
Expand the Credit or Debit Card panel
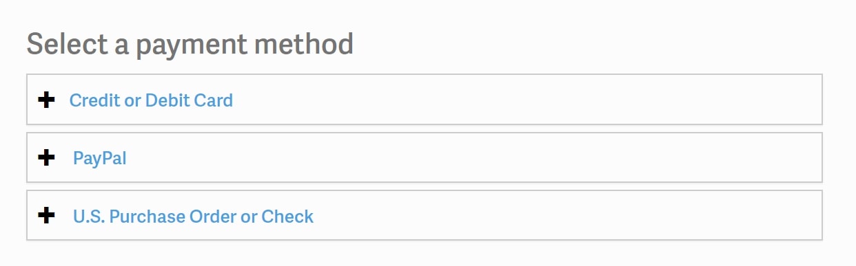[x=425, y=100]
